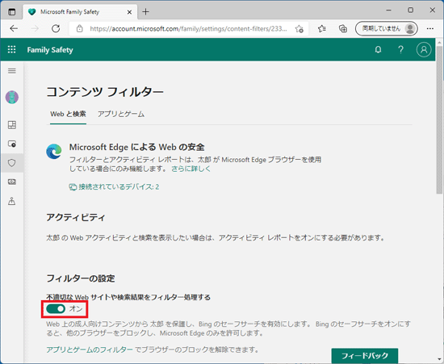The width and height of the screenshot is (444, 364).
Task: Toggle the inappropriate website filter switch オン
Action: [56, 309]
